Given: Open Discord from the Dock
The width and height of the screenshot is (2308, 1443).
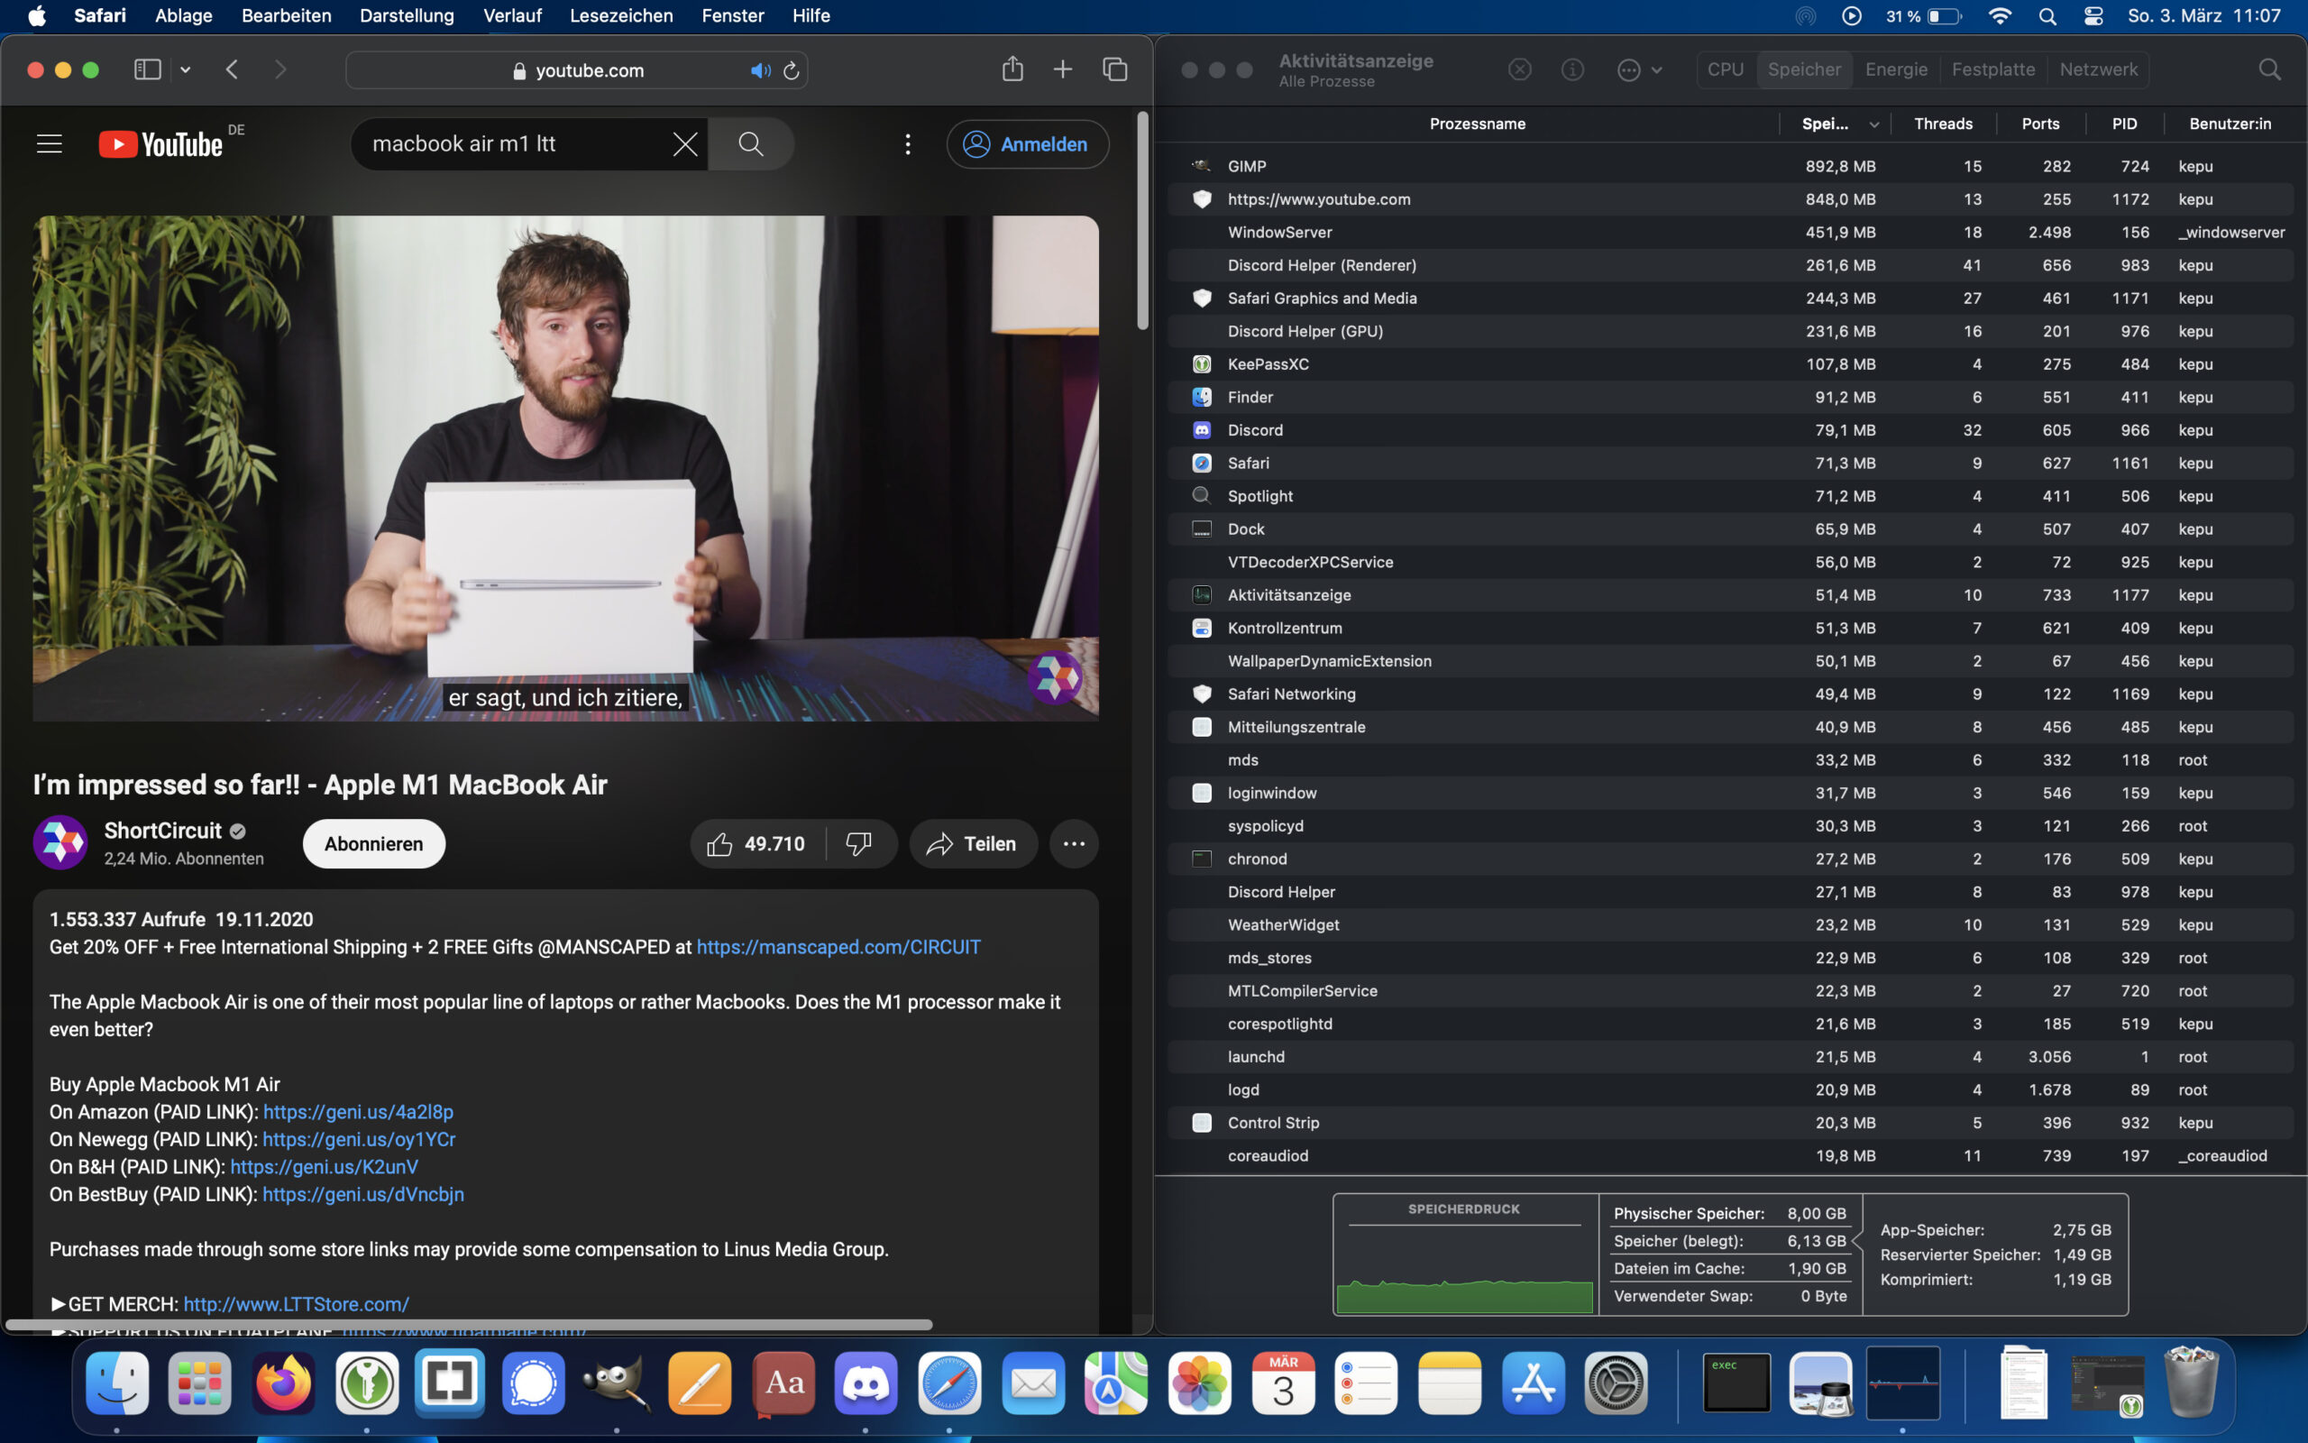Looking at the screenshot, I should click(x=865, y=1382).
